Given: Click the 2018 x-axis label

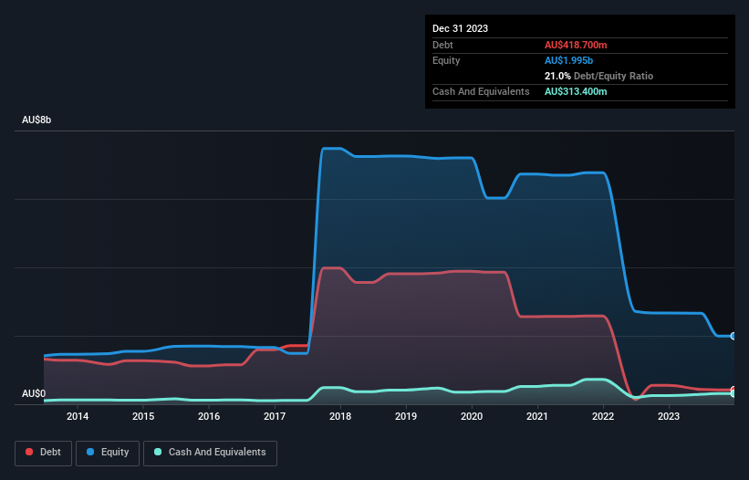Looking at the screenshot, I should click(340, 416).
